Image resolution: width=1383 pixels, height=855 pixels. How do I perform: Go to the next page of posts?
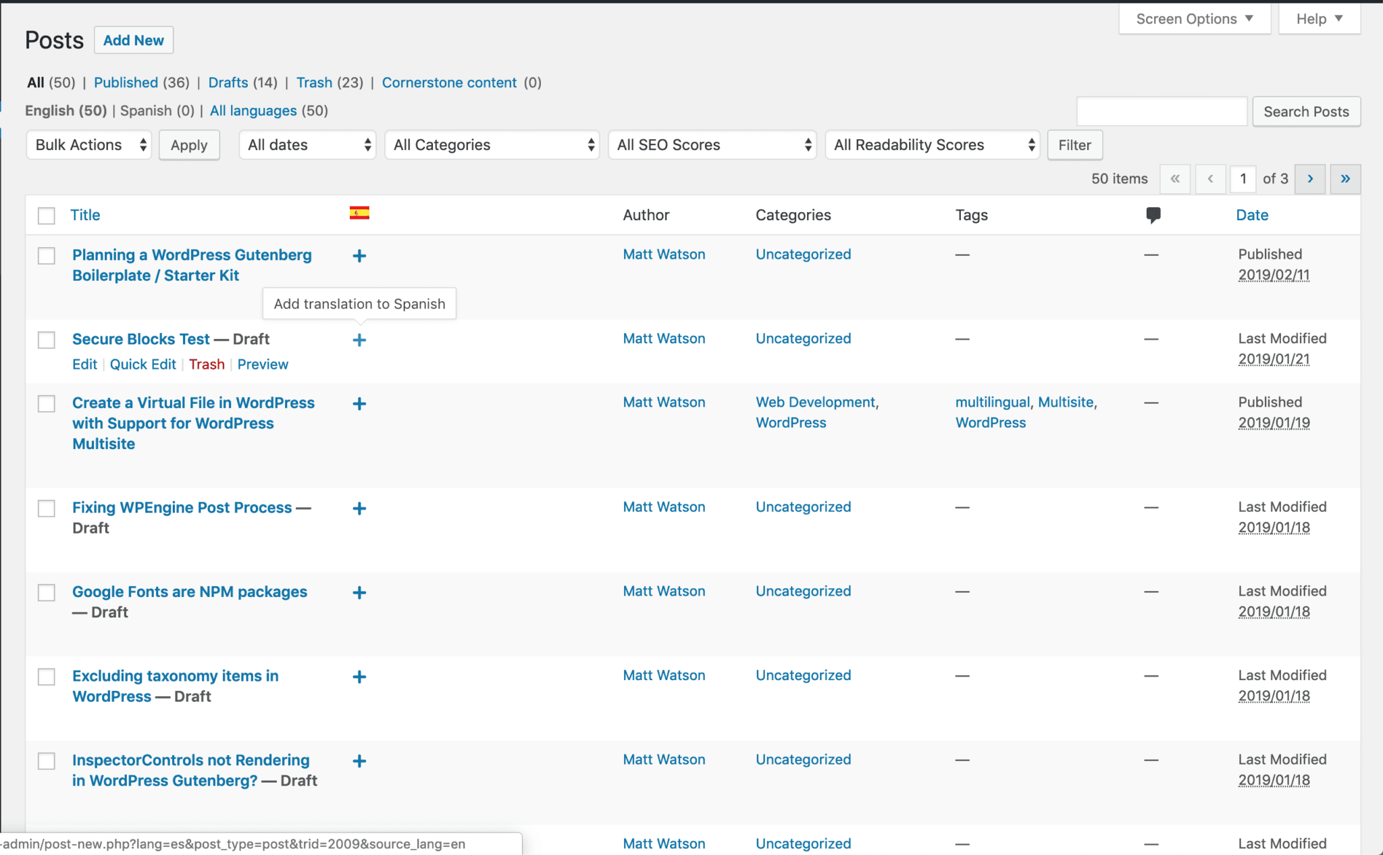(1310, 179)
